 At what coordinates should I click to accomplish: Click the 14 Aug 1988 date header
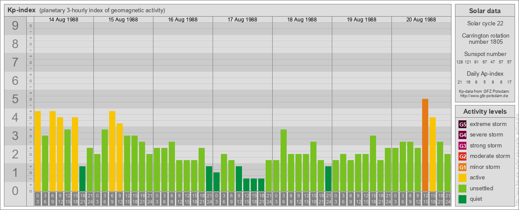tap(64, 20)
